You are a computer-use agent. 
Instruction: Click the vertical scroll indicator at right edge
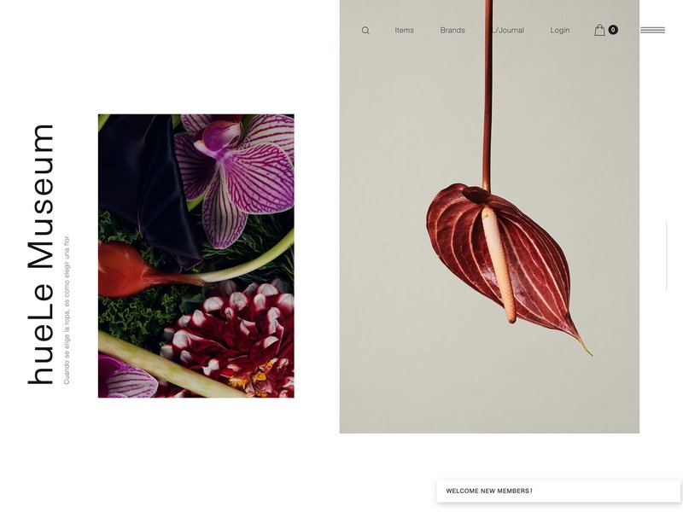click(667, 255)
